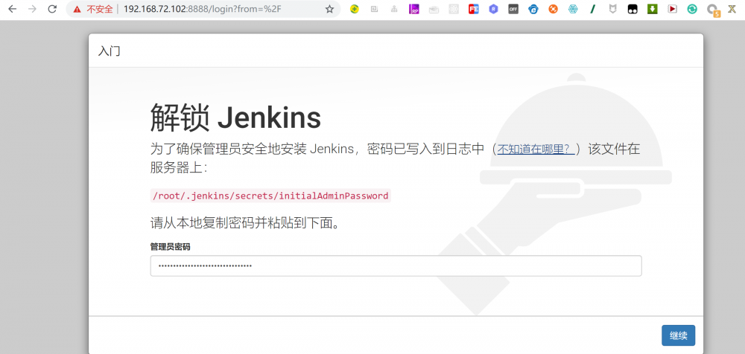This screenshot has width=745, height=354.
Task: Select the initialAdminPassword file path text
Action: 270,196
